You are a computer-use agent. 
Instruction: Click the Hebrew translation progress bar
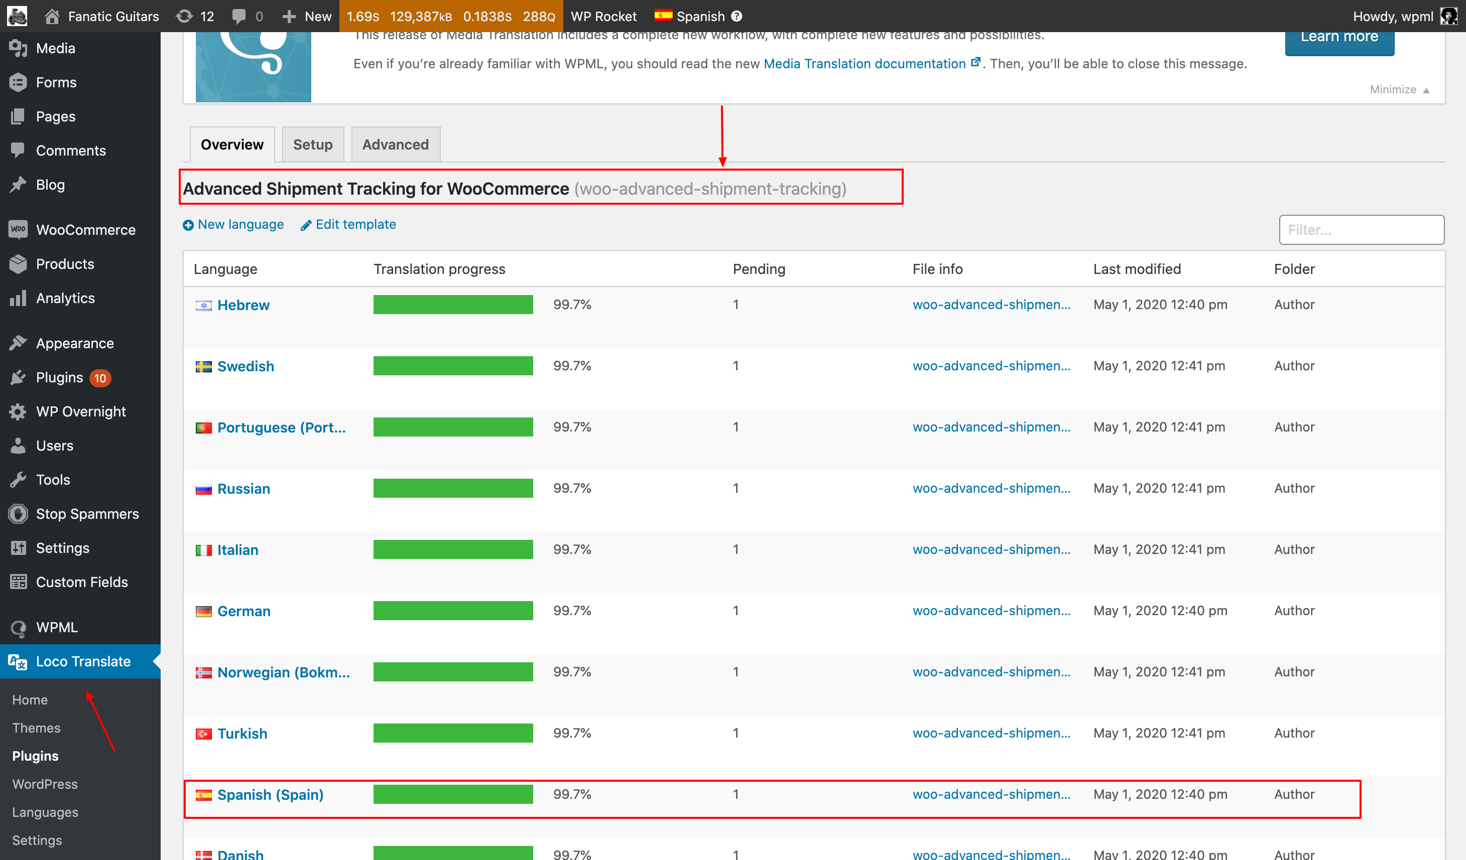(453, 305)
